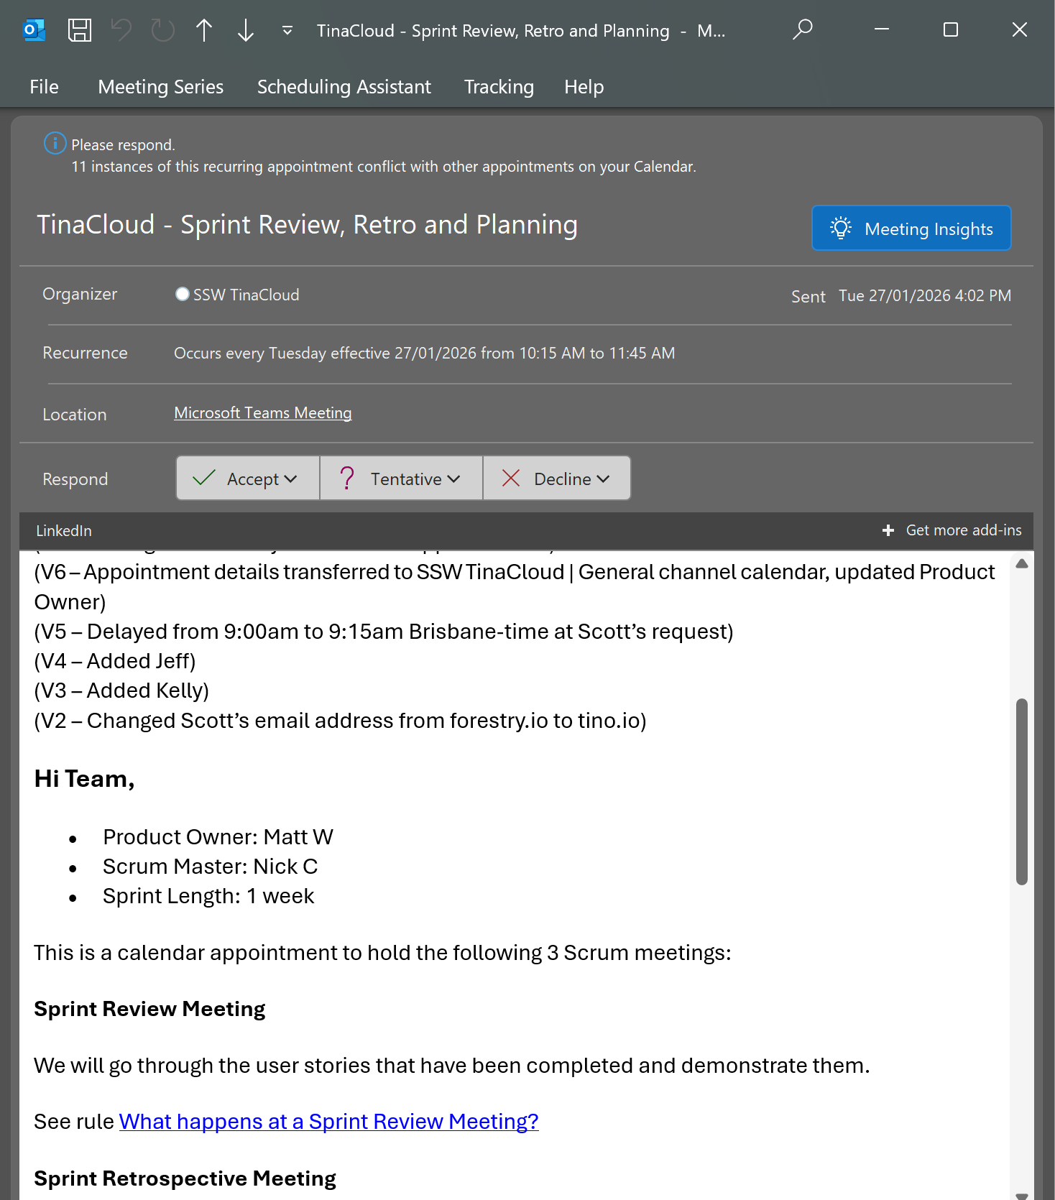Expand the Quick Access Toolbar customize arrow
The width and height of the screenshot is (1055, 1200).
click(287, 30)
